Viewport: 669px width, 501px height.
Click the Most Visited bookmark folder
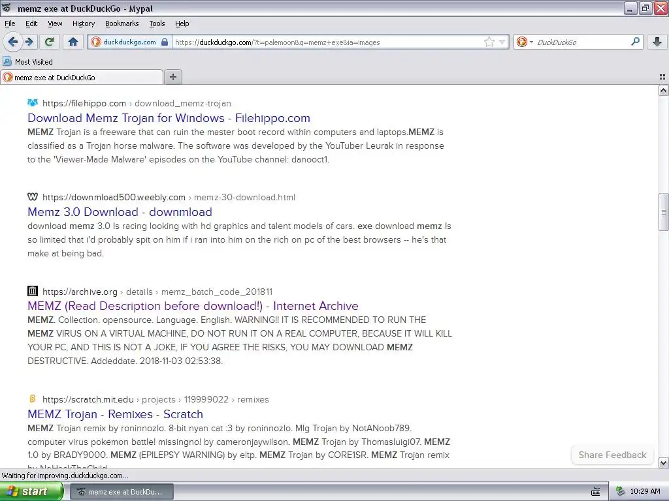pos(27,62)
